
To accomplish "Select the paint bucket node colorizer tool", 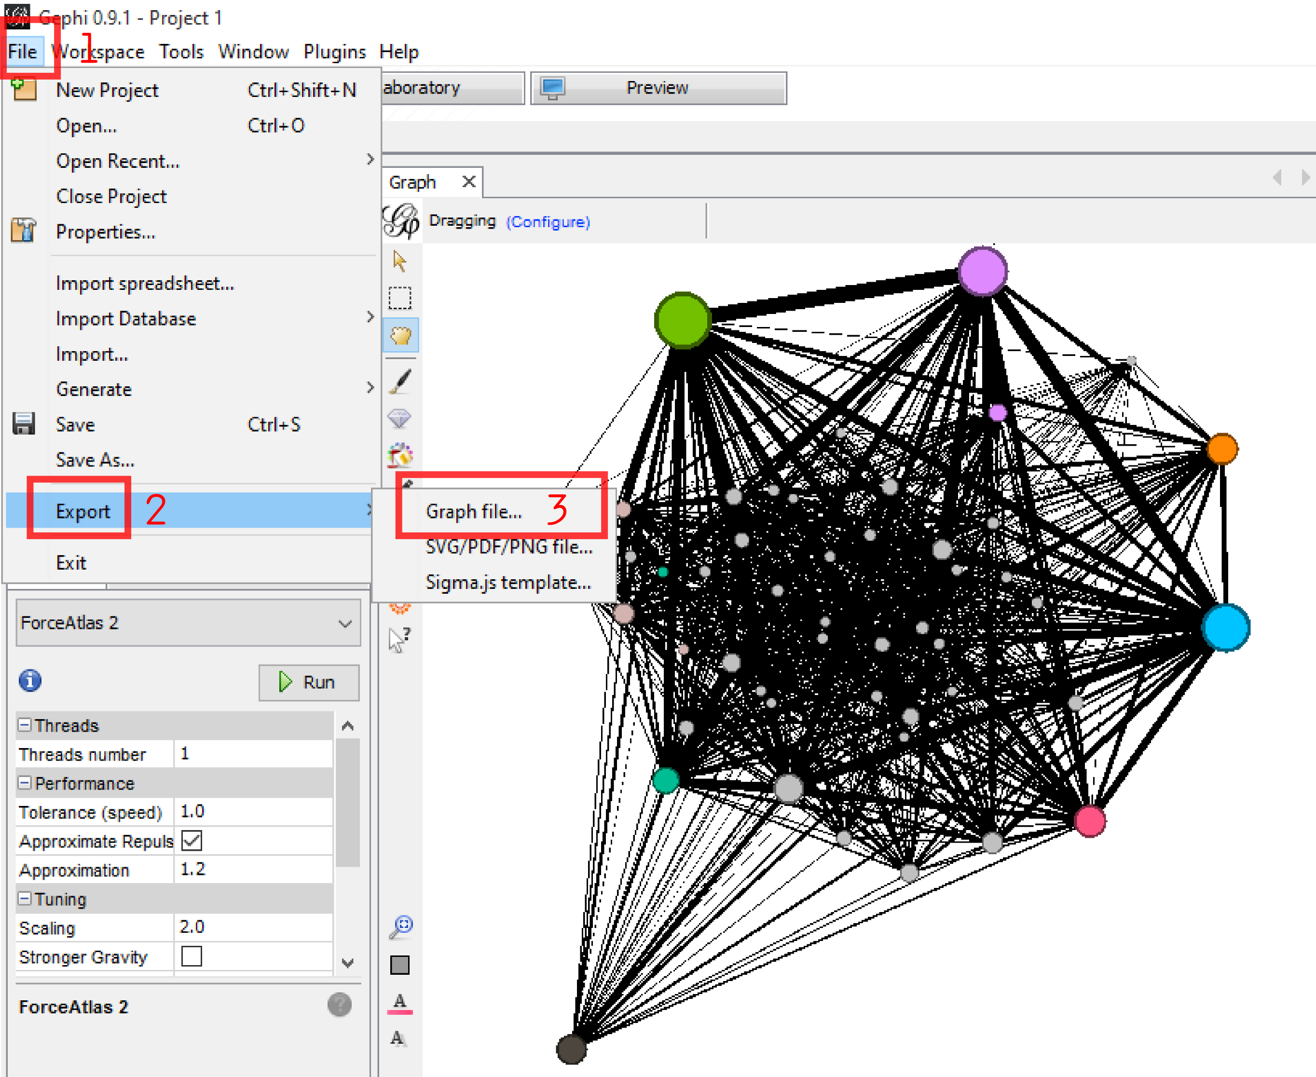I will coord(400,455).
